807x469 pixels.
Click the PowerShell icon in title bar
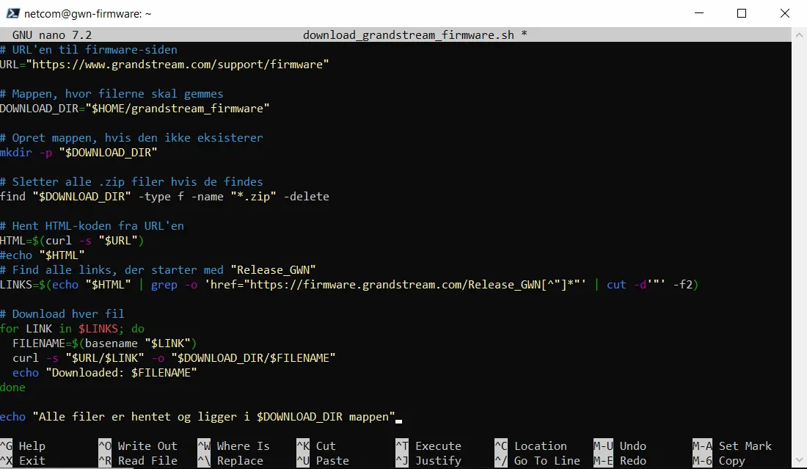pyautogui.click(x=12, y=13)
